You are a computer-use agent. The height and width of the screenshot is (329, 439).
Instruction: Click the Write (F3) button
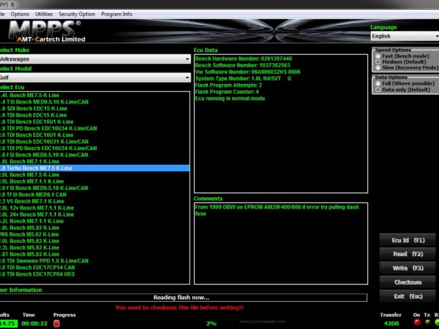(x=408, y=268)
